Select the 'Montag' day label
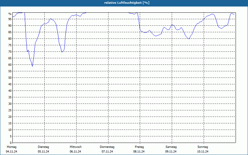 [x=12, y=147]
